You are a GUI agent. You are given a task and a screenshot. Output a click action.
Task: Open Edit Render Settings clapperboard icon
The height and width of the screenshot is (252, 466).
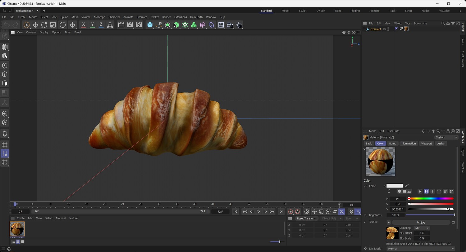(139, 25)
